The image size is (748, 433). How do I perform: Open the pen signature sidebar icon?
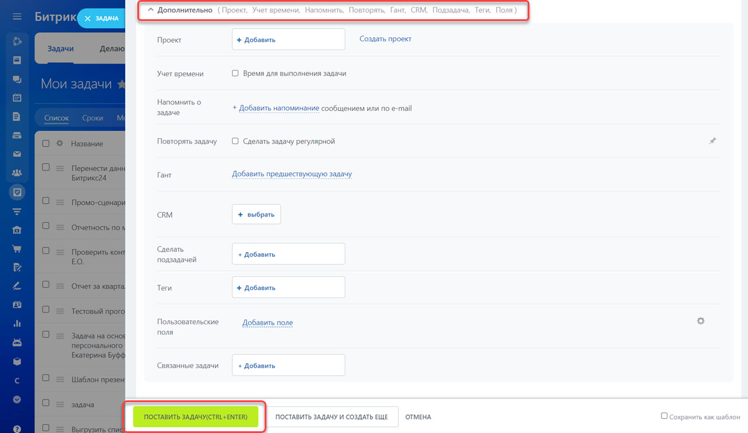click(17, 286)
